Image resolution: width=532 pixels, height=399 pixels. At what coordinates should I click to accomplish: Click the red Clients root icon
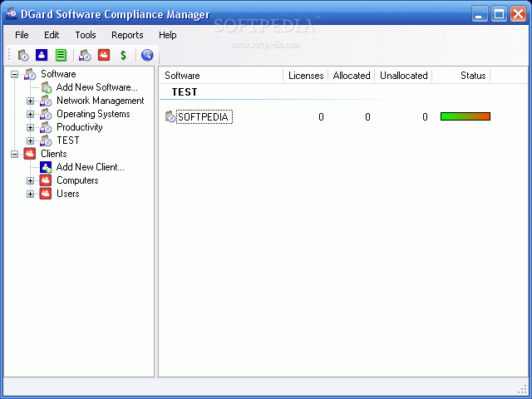point(30,154)
